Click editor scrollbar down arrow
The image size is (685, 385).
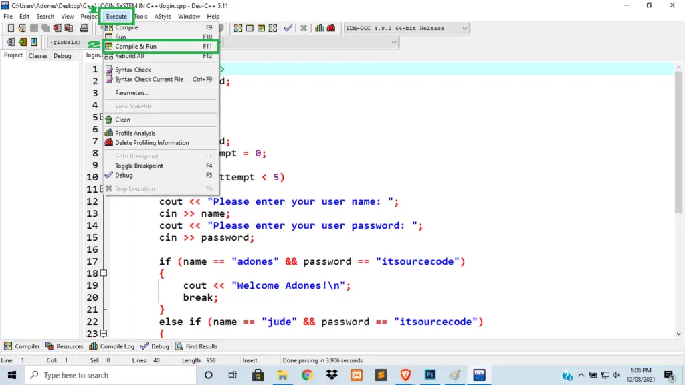(678, 334)
